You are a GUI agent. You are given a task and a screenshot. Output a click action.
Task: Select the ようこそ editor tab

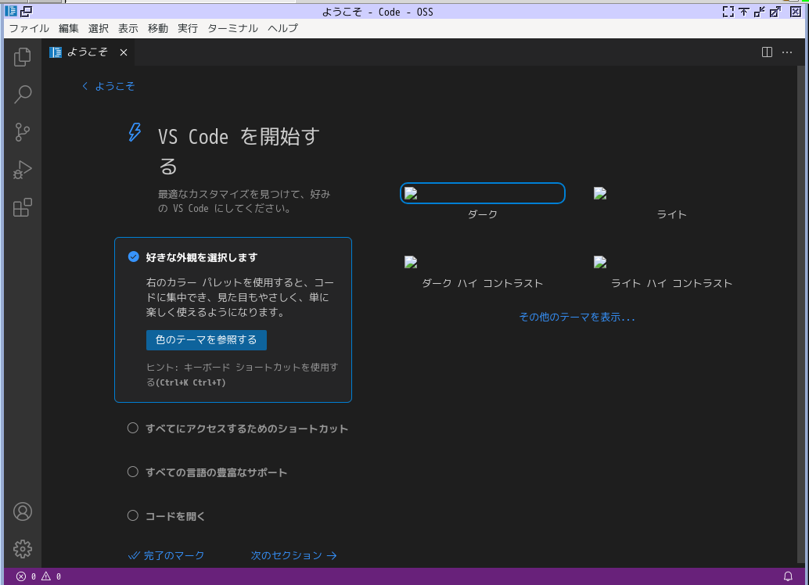(x=88, y=52)
